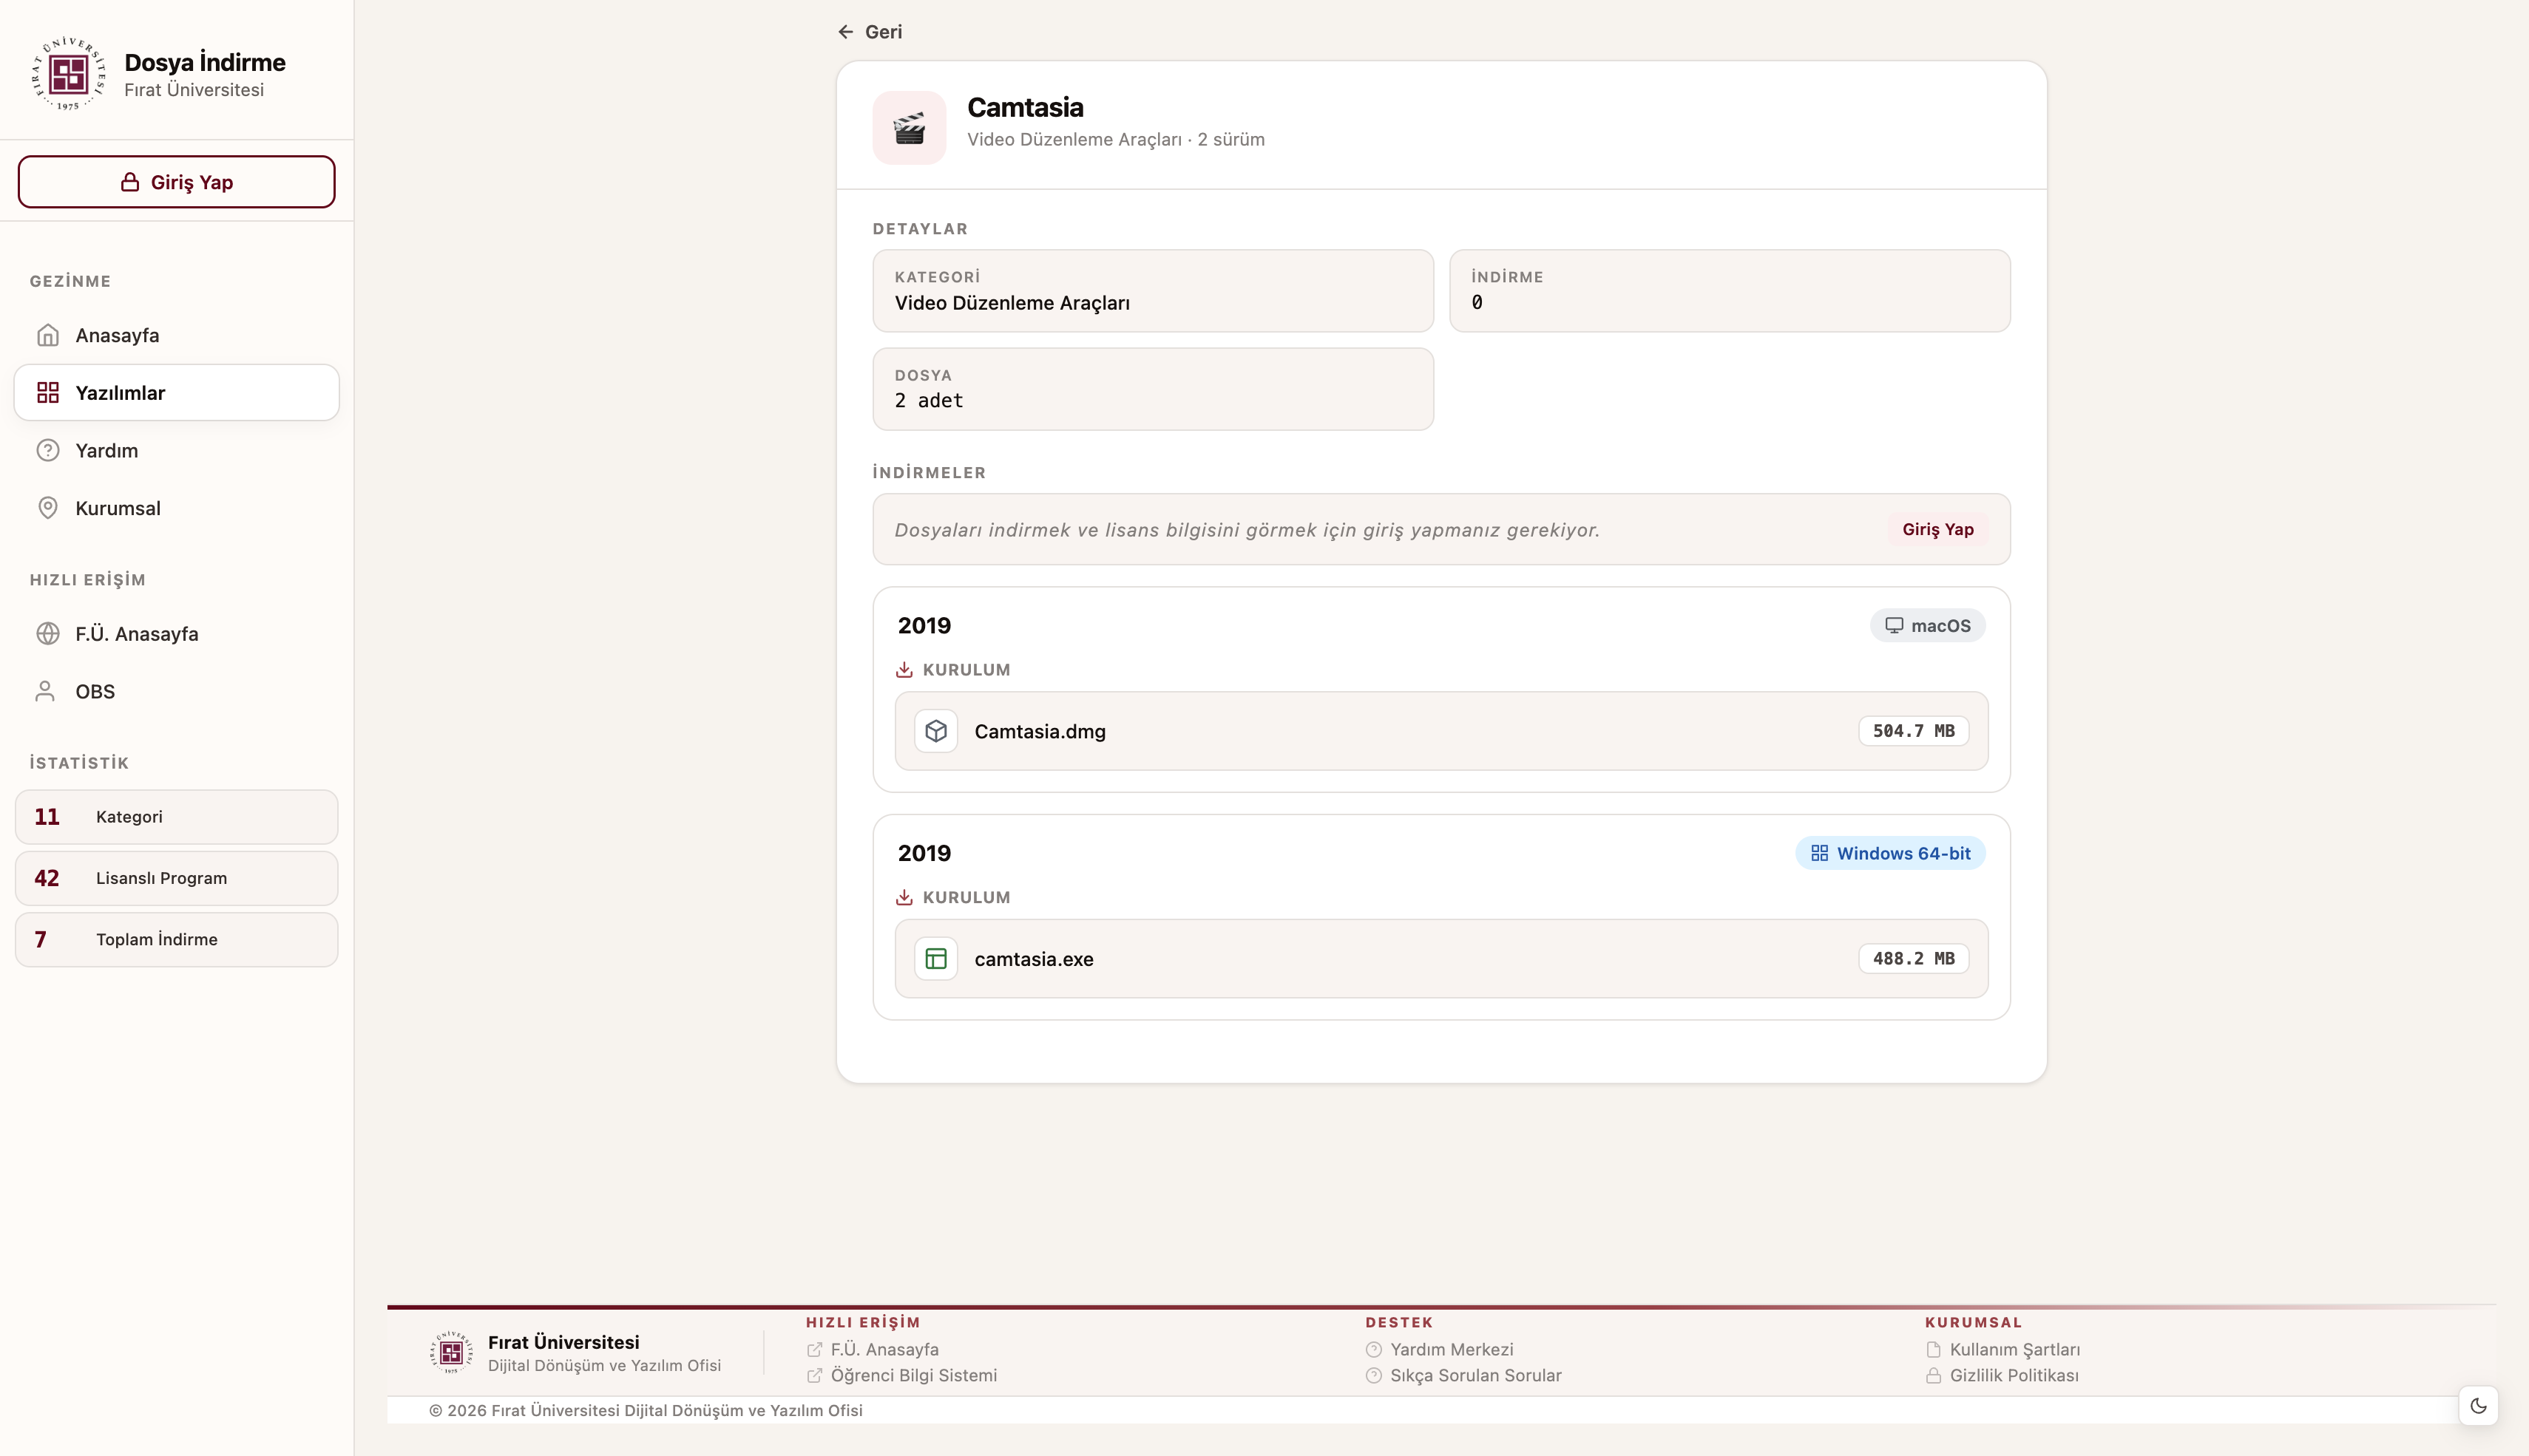Click Giriş Yap in the downloads notice
2529x1456 pixels.
tap(1937, 529)
